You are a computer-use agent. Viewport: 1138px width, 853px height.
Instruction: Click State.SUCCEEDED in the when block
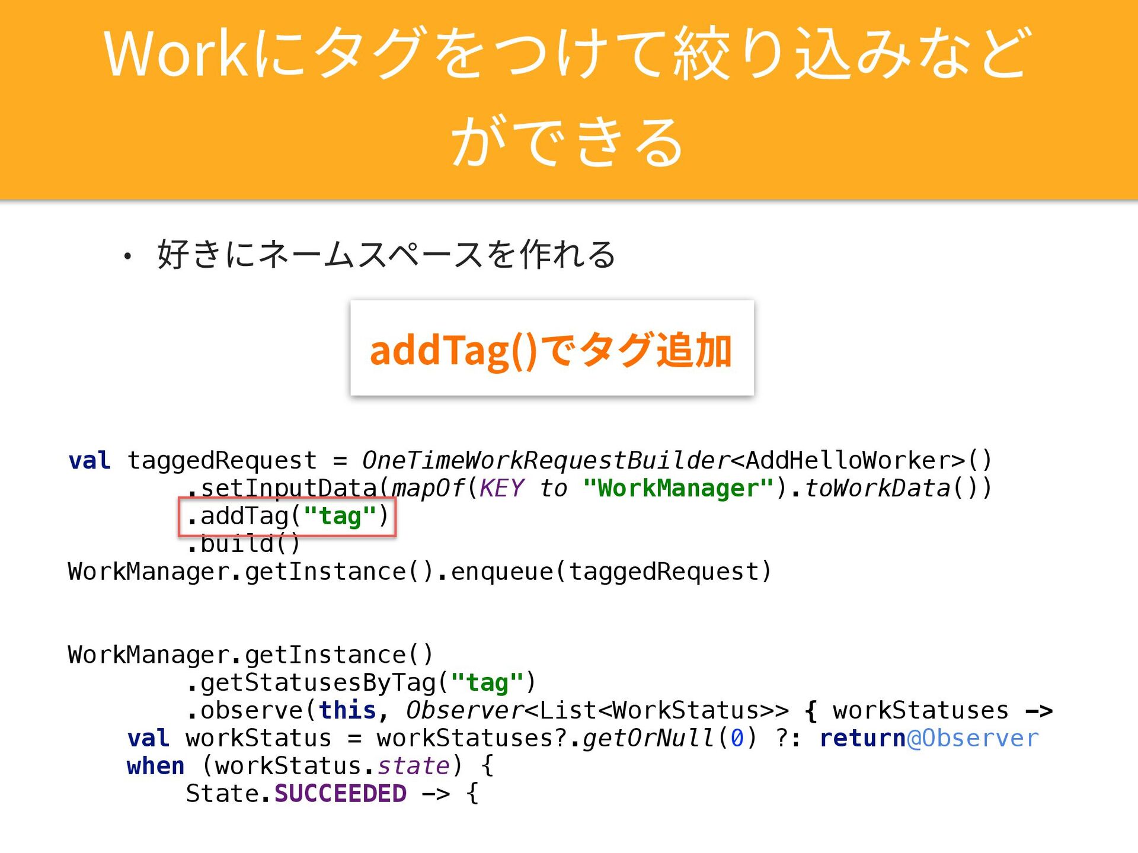(296, 794)
